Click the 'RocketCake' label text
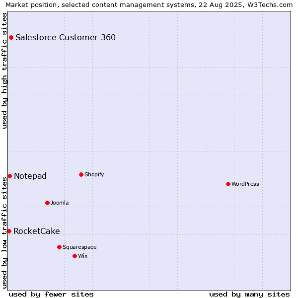298x298 pixels. [37, 231]
